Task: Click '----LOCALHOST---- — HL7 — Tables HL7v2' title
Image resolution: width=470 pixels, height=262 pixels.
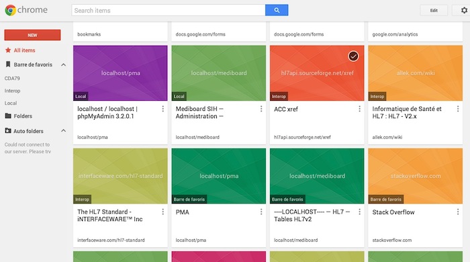Action: 312,215
